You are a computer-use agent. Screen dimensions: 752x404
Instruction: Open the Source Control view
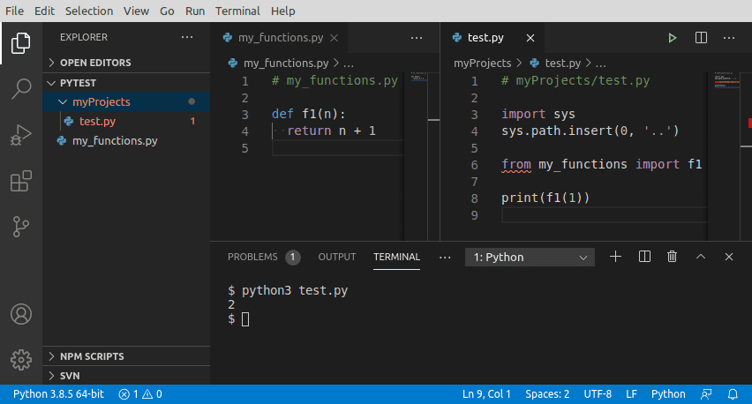tap(21, 228)
